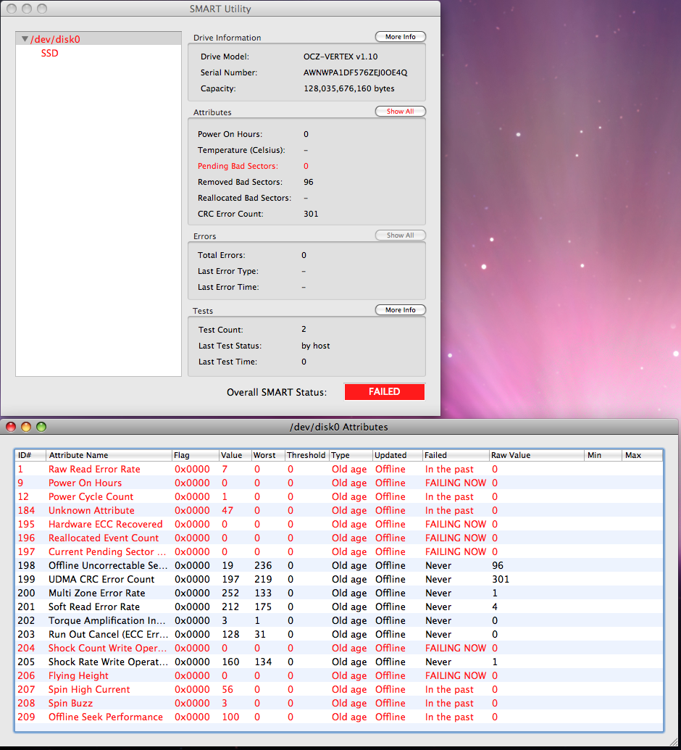Click raw value 301 in table
The image size is (681, 750).
500,579
